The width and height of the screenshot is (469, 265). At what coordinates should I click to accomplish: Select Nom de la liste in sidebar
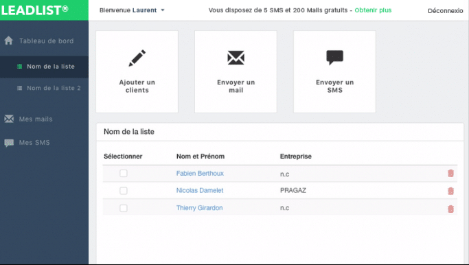click(x=51, y=67)
